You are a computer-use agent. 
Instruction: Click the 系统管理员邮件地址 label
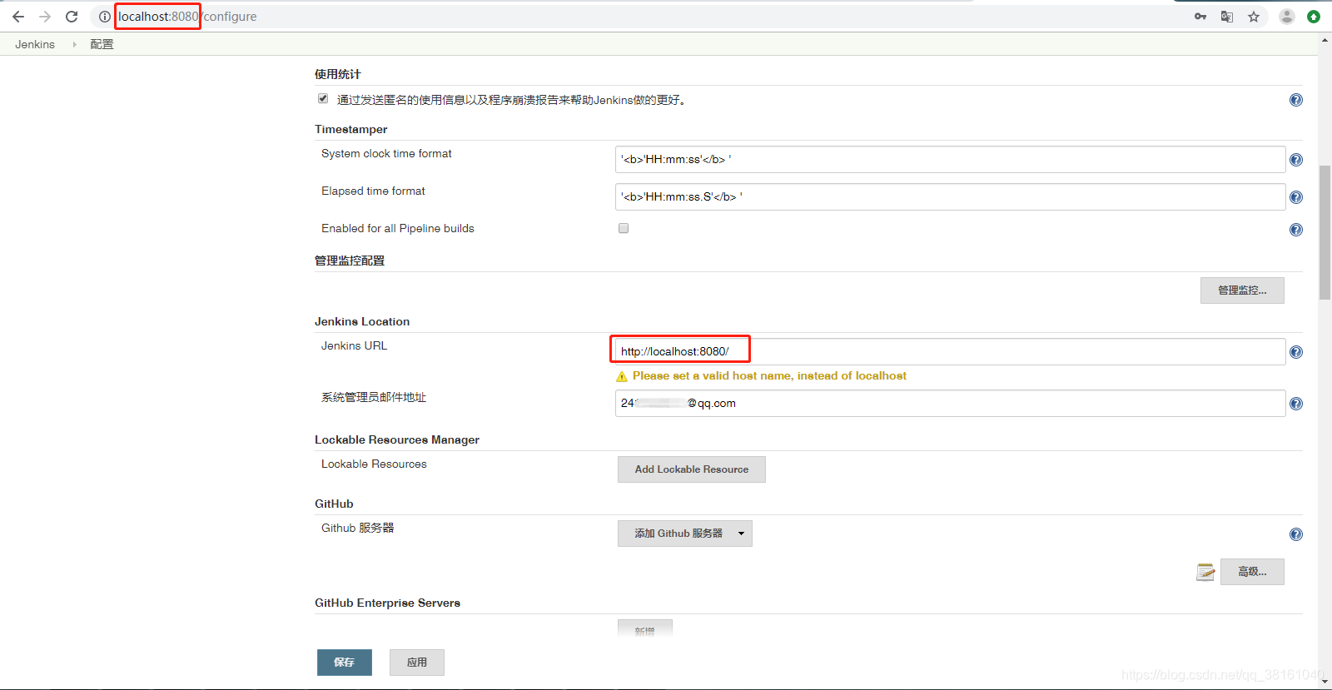tap(374, 397)
